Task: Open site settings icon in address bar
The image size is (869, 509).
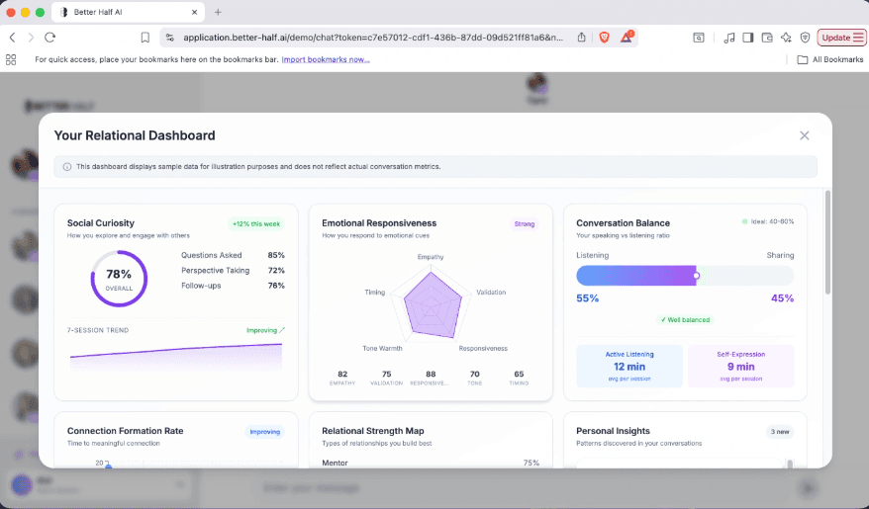Action: (x=170, y=38)
